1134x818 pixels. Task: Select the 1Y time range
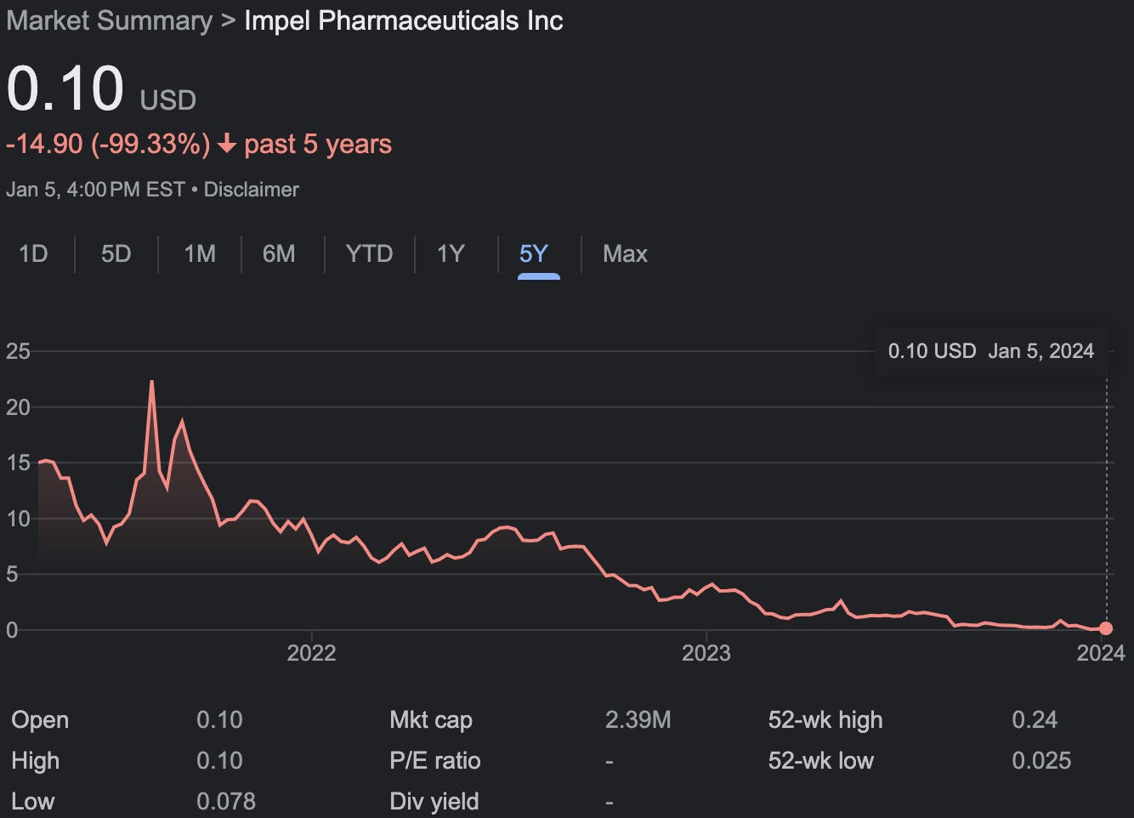pyautogui.click(x=451, y=253)
